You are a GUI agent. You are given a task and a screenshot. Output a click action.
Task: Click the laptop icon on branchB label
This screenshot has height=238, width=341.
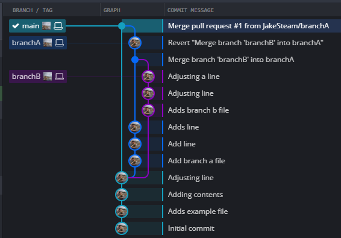click(x=59, y=77)
